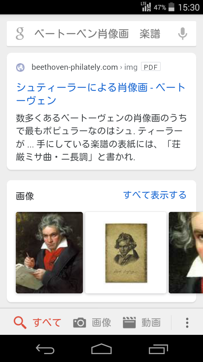
Task: Open the color Beethoven portrait thumbnail
Action: tap(49, 253)
